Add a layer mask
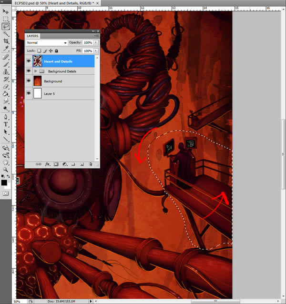 [56, 164]
